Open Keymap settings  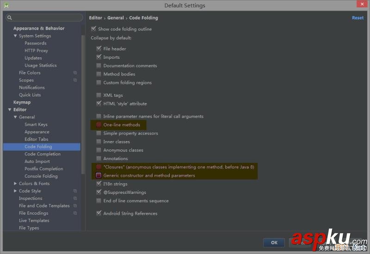22,102
